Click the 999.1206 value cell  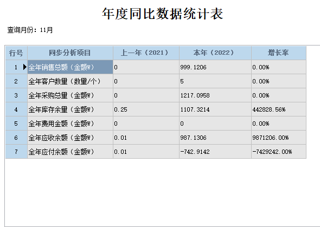(x=215, y=67)
